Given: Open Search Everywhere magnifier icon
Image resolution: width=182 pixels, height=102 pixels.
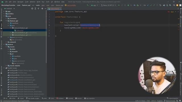Looking at the screenshot, I should click(174, 5).
